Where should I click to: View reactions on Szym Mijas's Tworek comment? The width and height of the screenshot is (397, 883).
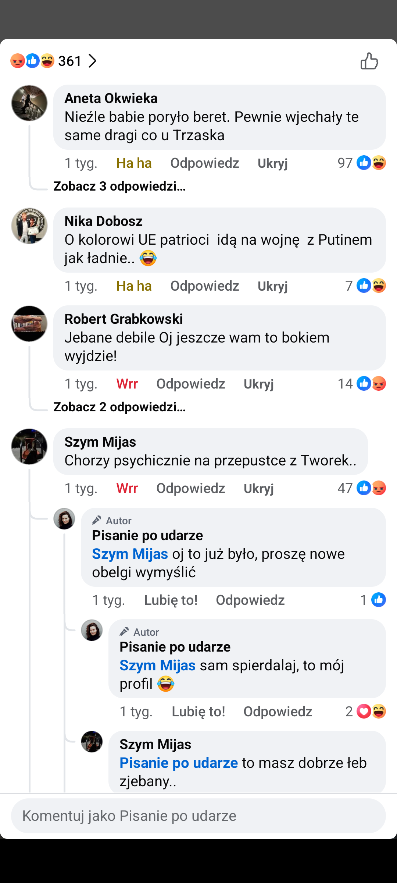click(371, 488)
